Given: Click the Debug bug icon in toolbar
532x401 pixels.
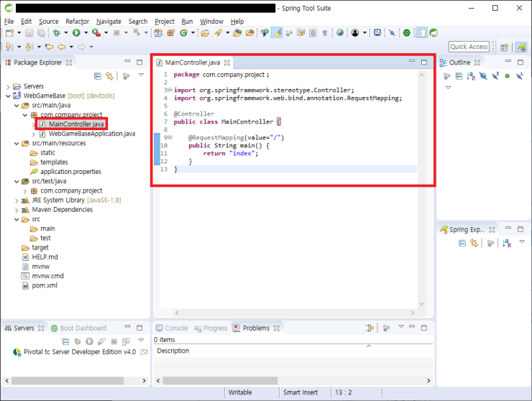Looking at the screenshot, I should [x=58, y=33].
